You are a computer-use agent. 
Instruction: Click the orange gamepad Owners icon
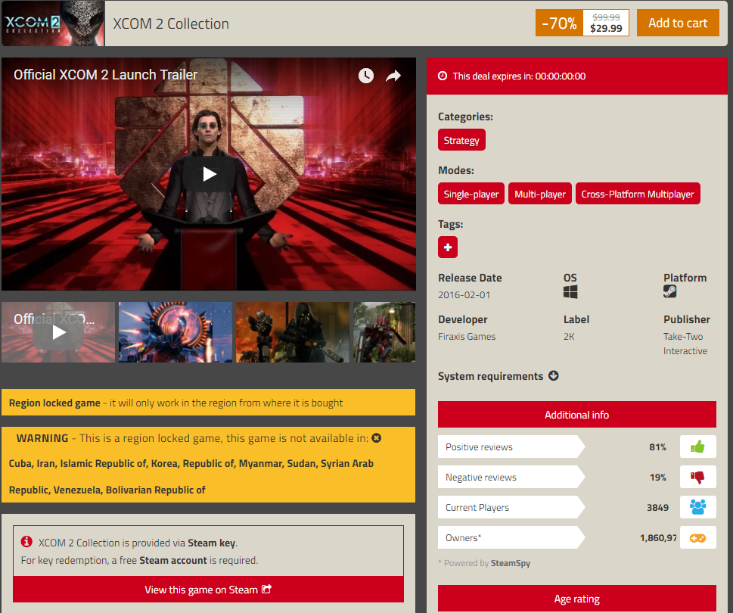(698, 538)
